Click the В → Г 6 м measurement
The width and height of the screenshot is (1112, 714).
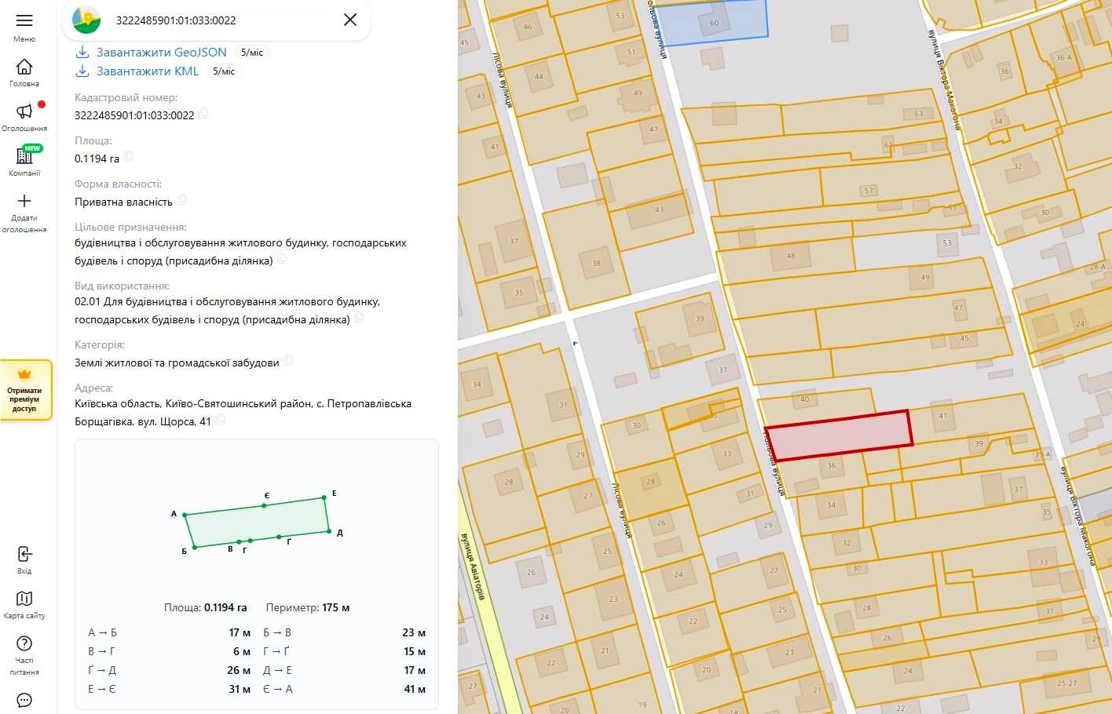170,651
